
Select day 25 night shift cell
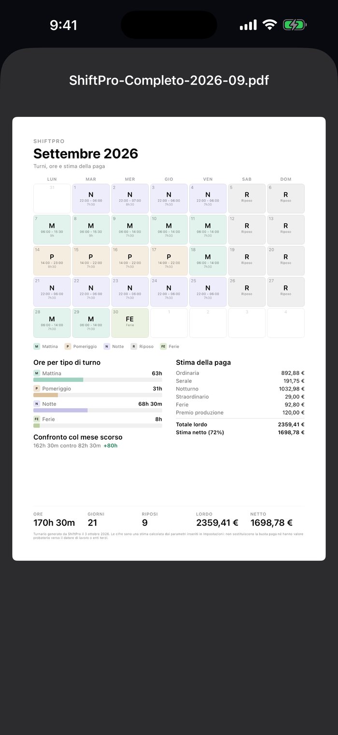point(208,292)
